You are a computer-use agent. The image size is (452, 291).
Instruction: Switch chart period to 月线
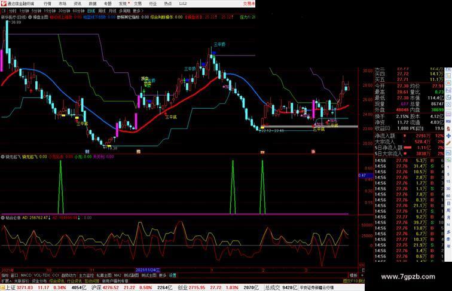tap(112, 11)
